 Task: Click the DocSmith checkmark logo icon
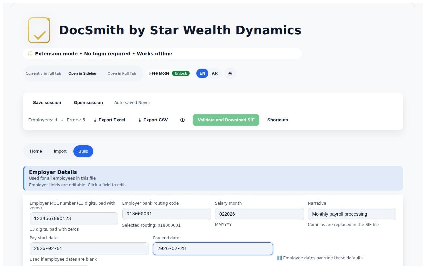coord(39,30)
